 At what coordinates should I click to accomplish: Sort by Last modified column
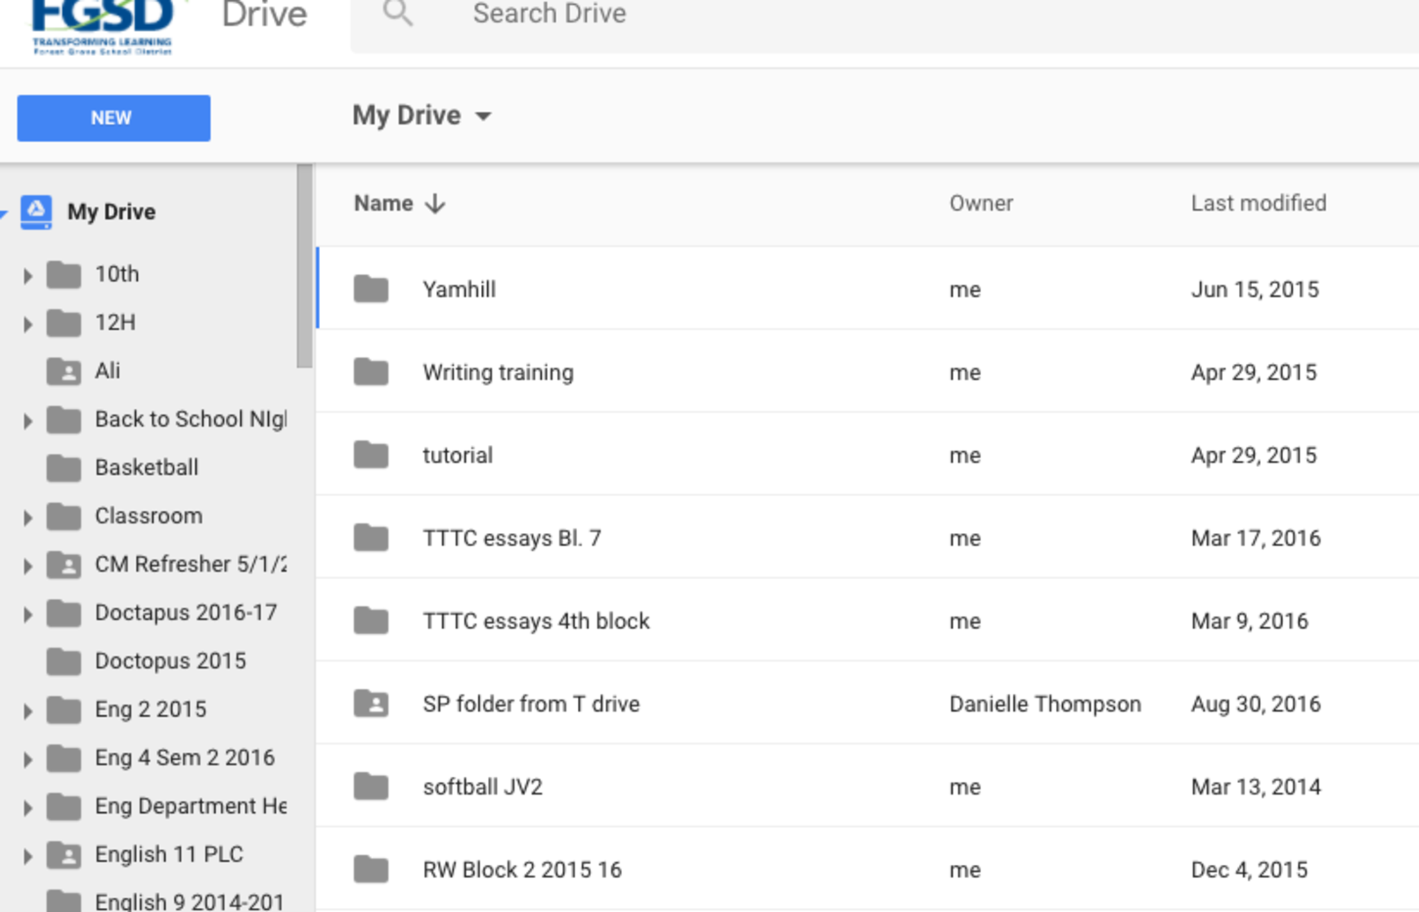click(x=1258, y=204)
